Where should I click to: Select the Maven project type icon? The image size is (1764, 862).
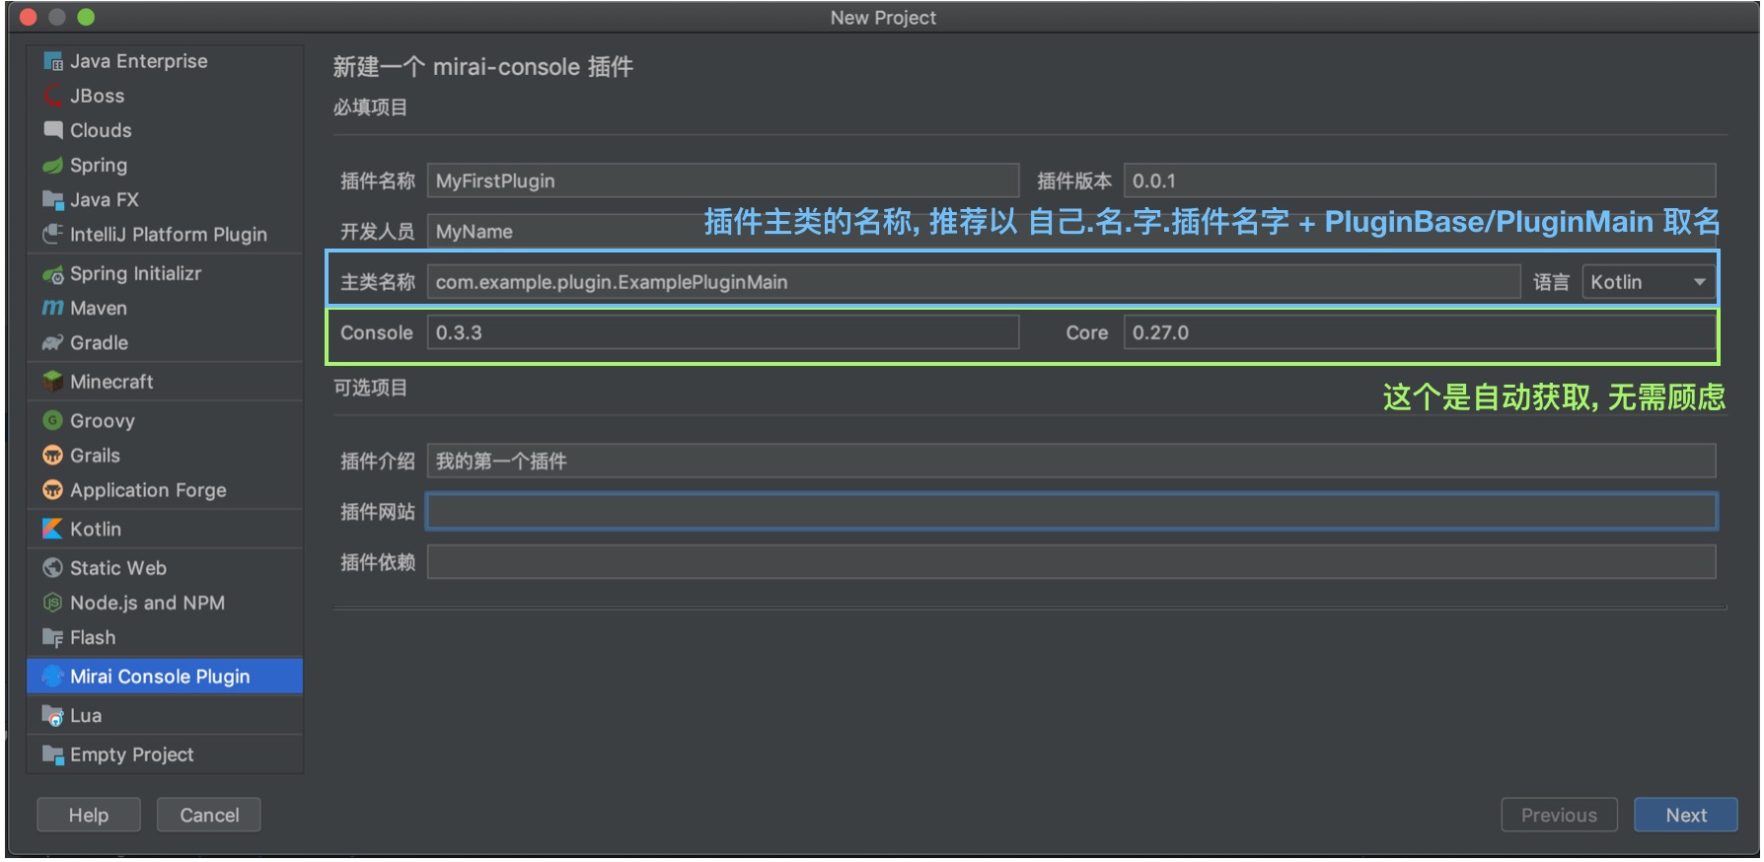(x=52, y=309)
